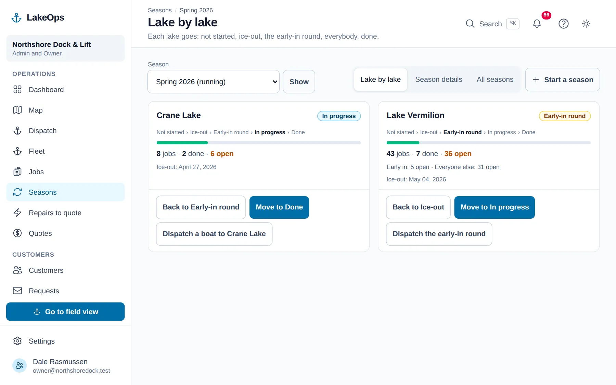The width and height of the screenshot is (616, 385).
Task: Click Back to Early-in round for Crane Lake
Action: pyautogui.click(x=201, y=207)
